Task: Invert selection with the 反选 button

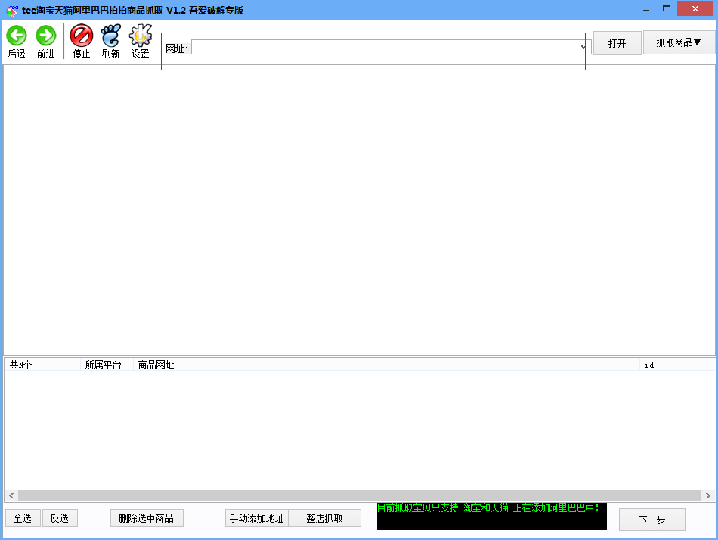Action: point(60,518)
